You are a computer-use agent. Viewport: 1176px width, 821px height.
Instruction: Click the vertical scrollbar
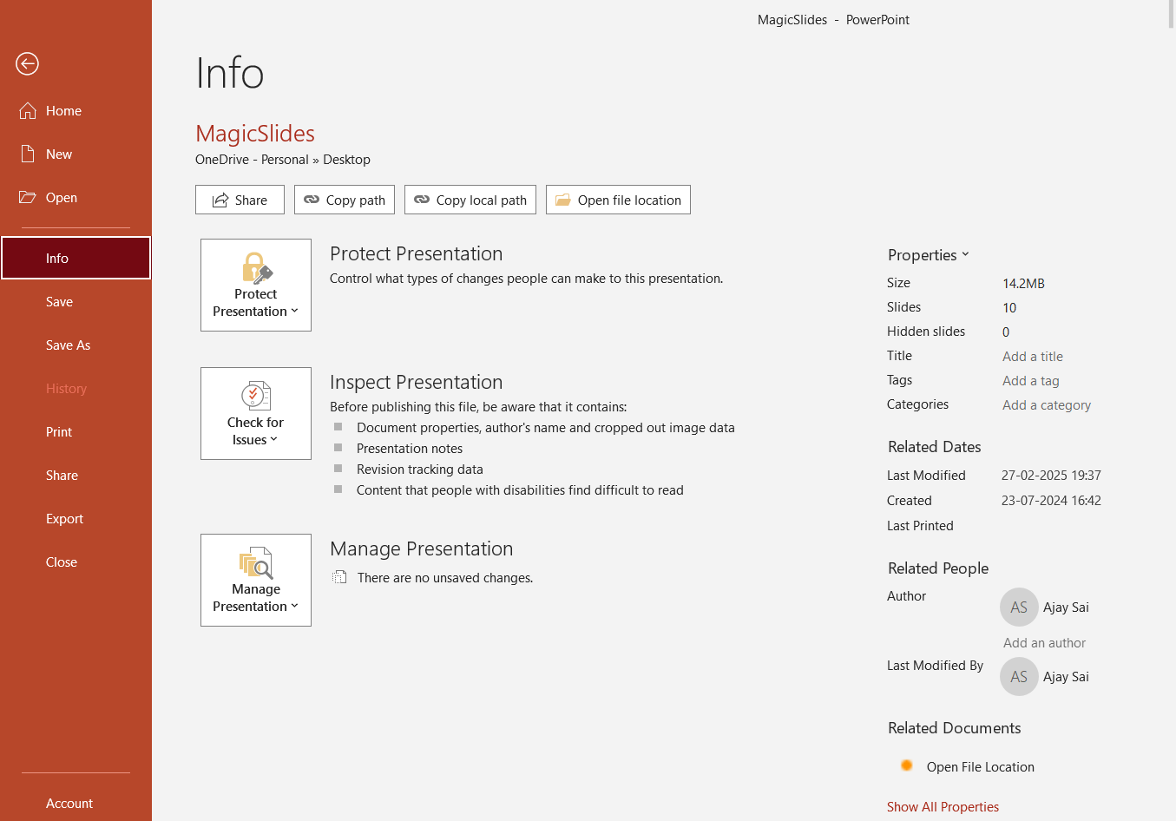pyautogui.click(x=1172, y=15)
